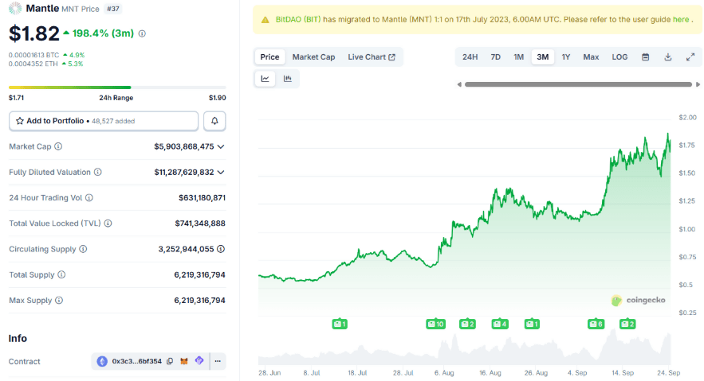Open news marker labeled 10
Image resolution: width=704 pixels, height=381 pixels.
(x=435, y=324)
